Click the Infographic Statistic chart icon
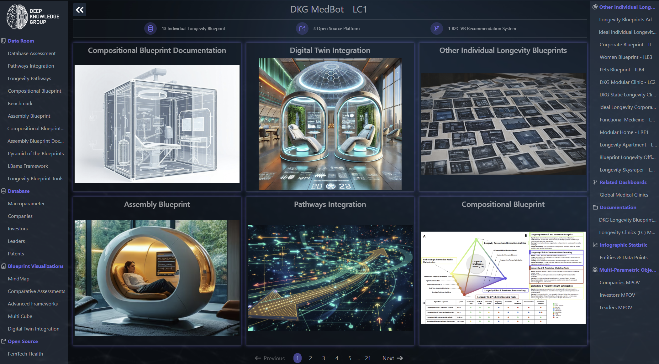This screenshot has height=364, width=659. [595, 245]
